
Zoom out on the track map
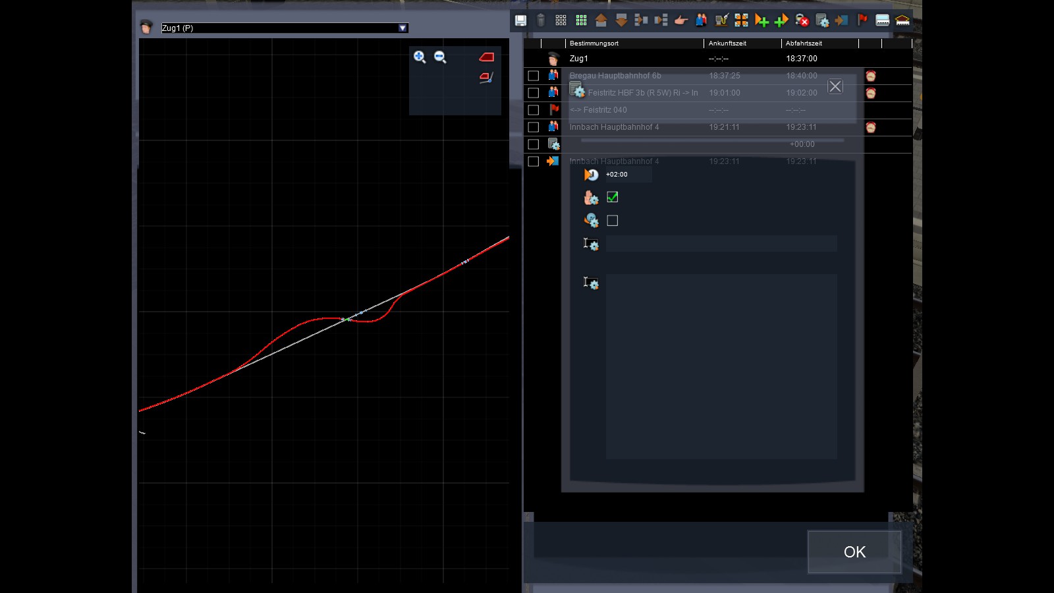(440, 57)
